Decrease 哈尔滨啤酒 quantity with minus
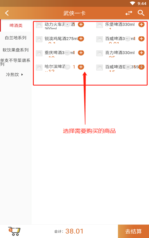The height and width of the screenshot is (238, 149). click(68, 67)
